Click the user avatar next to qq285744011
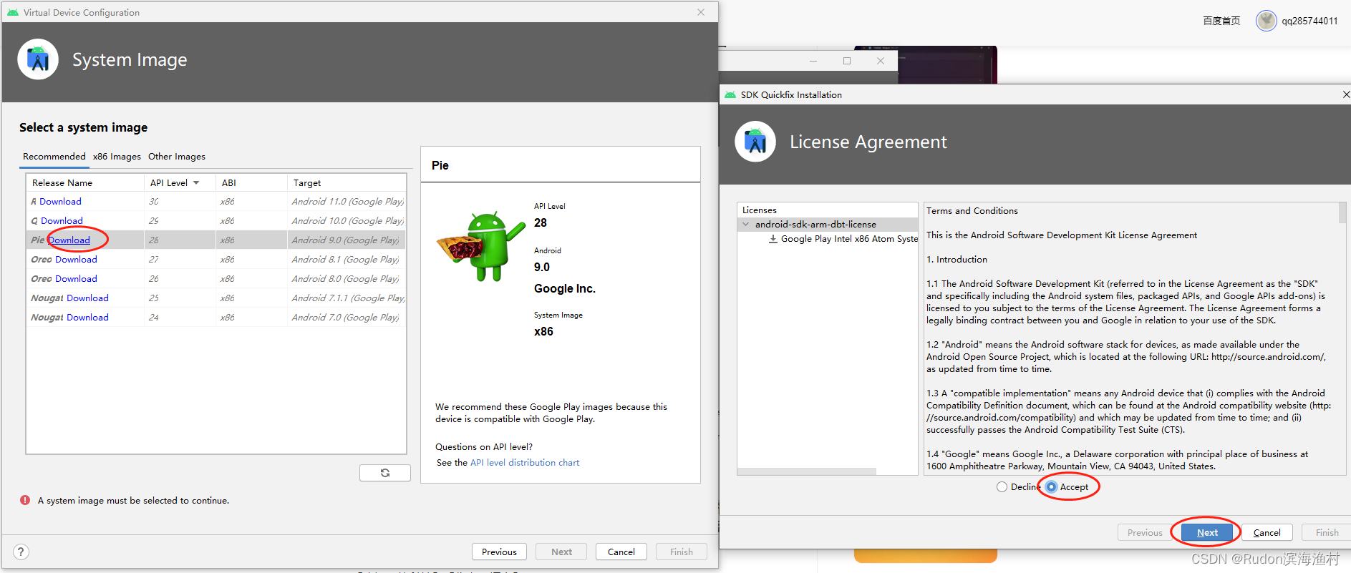The height and width of the screenshot is (573, 1351). pyautogui.click(x=1266, y=21)
